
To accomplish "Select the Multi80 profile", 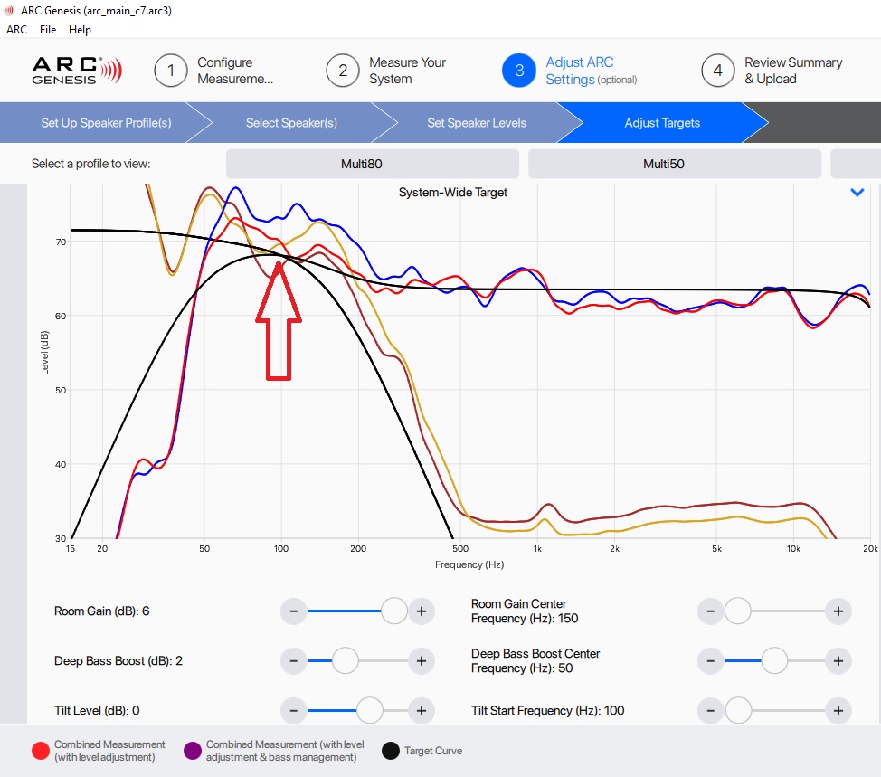I will 372,164.
